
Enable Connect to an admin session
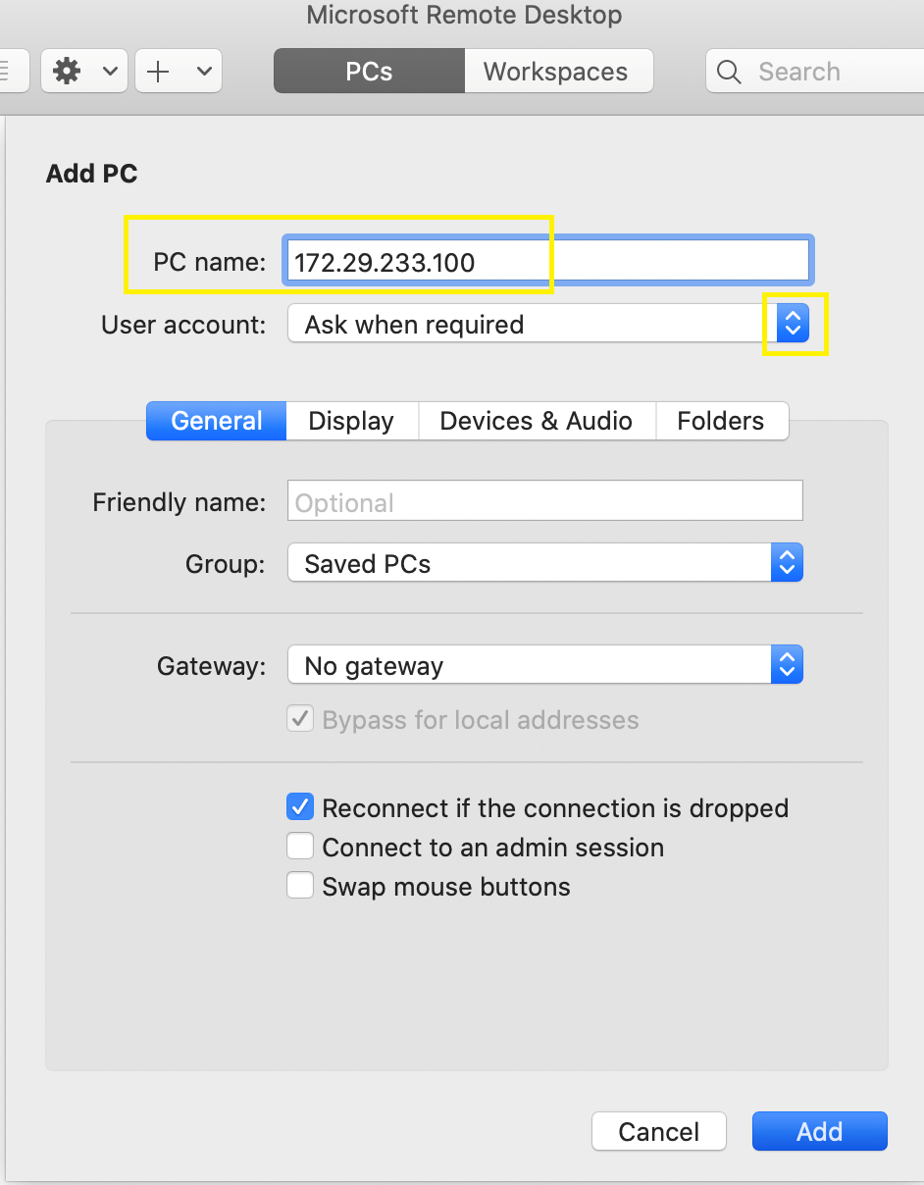tap(300, 846)
